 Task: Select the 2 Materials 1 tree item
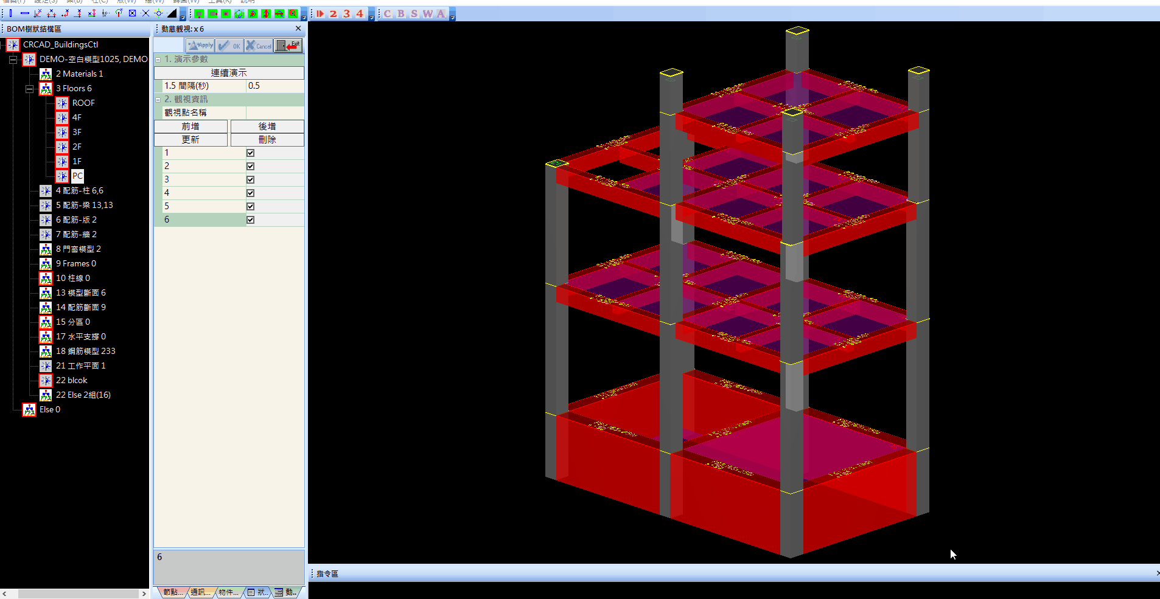pos(80,74)
